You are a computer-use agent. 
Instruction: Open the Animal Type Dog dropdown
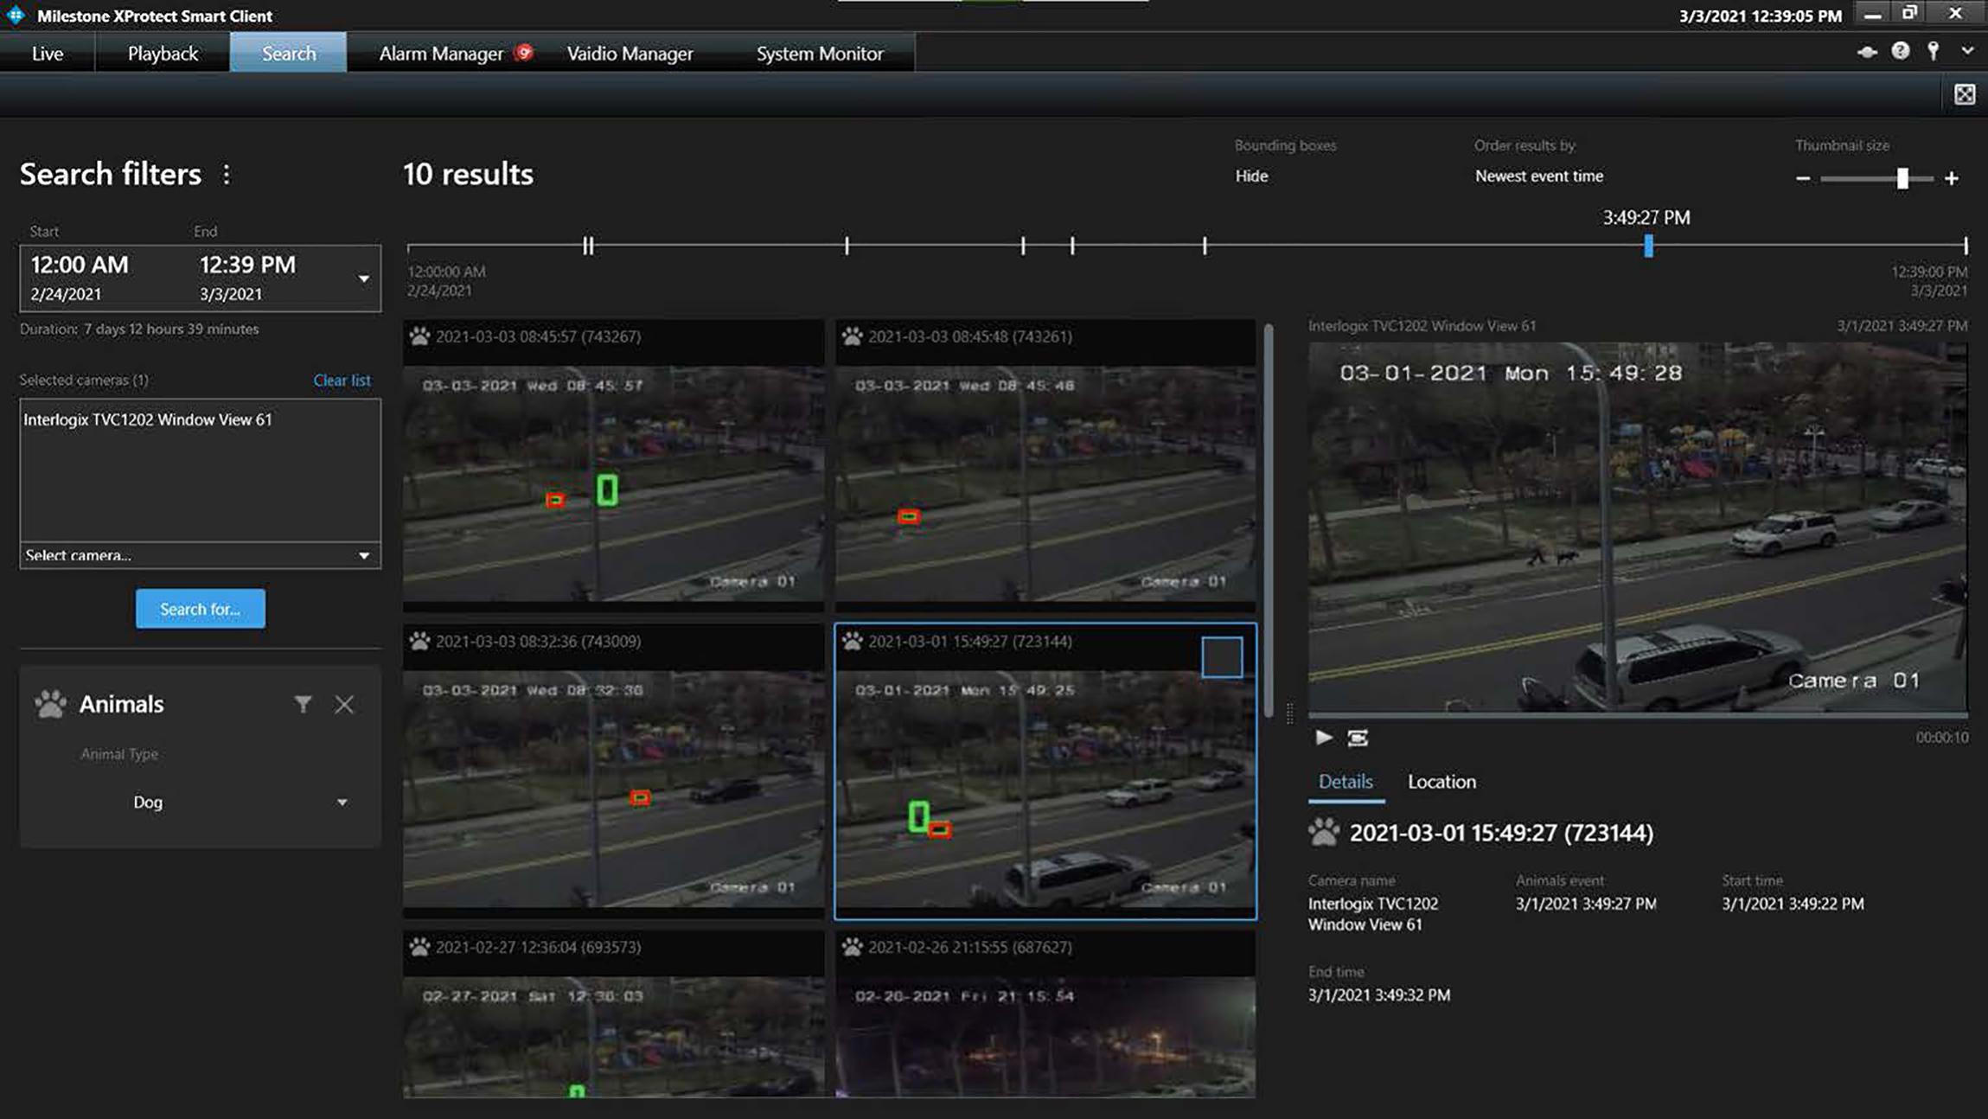tap(342, 802)
